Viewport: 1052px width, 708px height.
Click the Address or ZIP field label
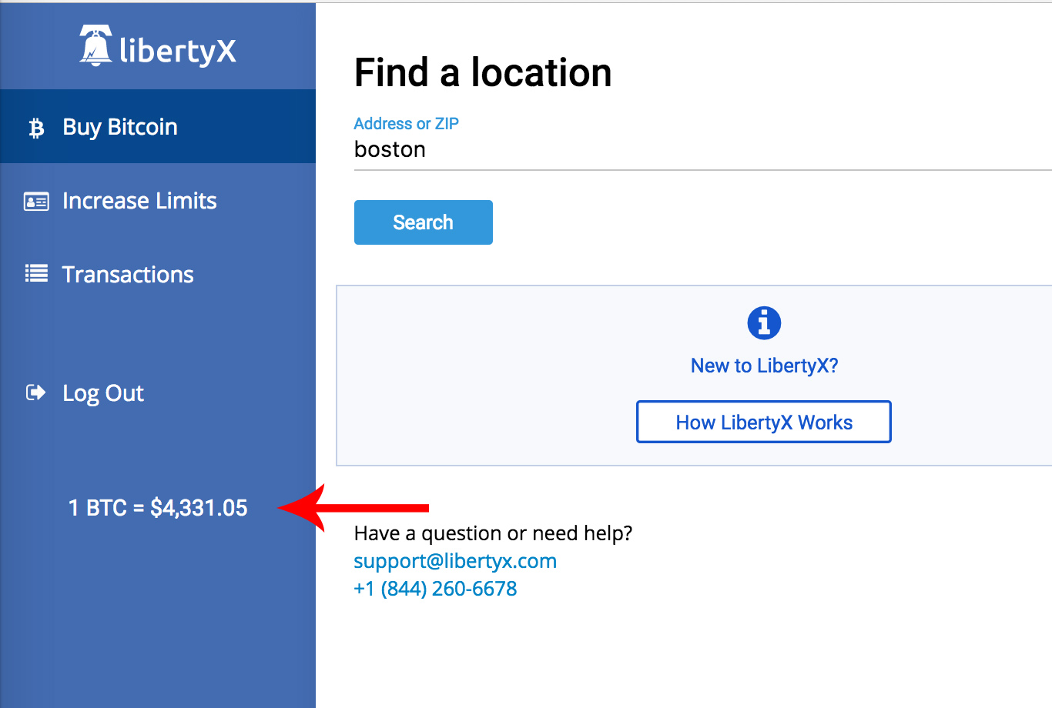tap(406, 124)
